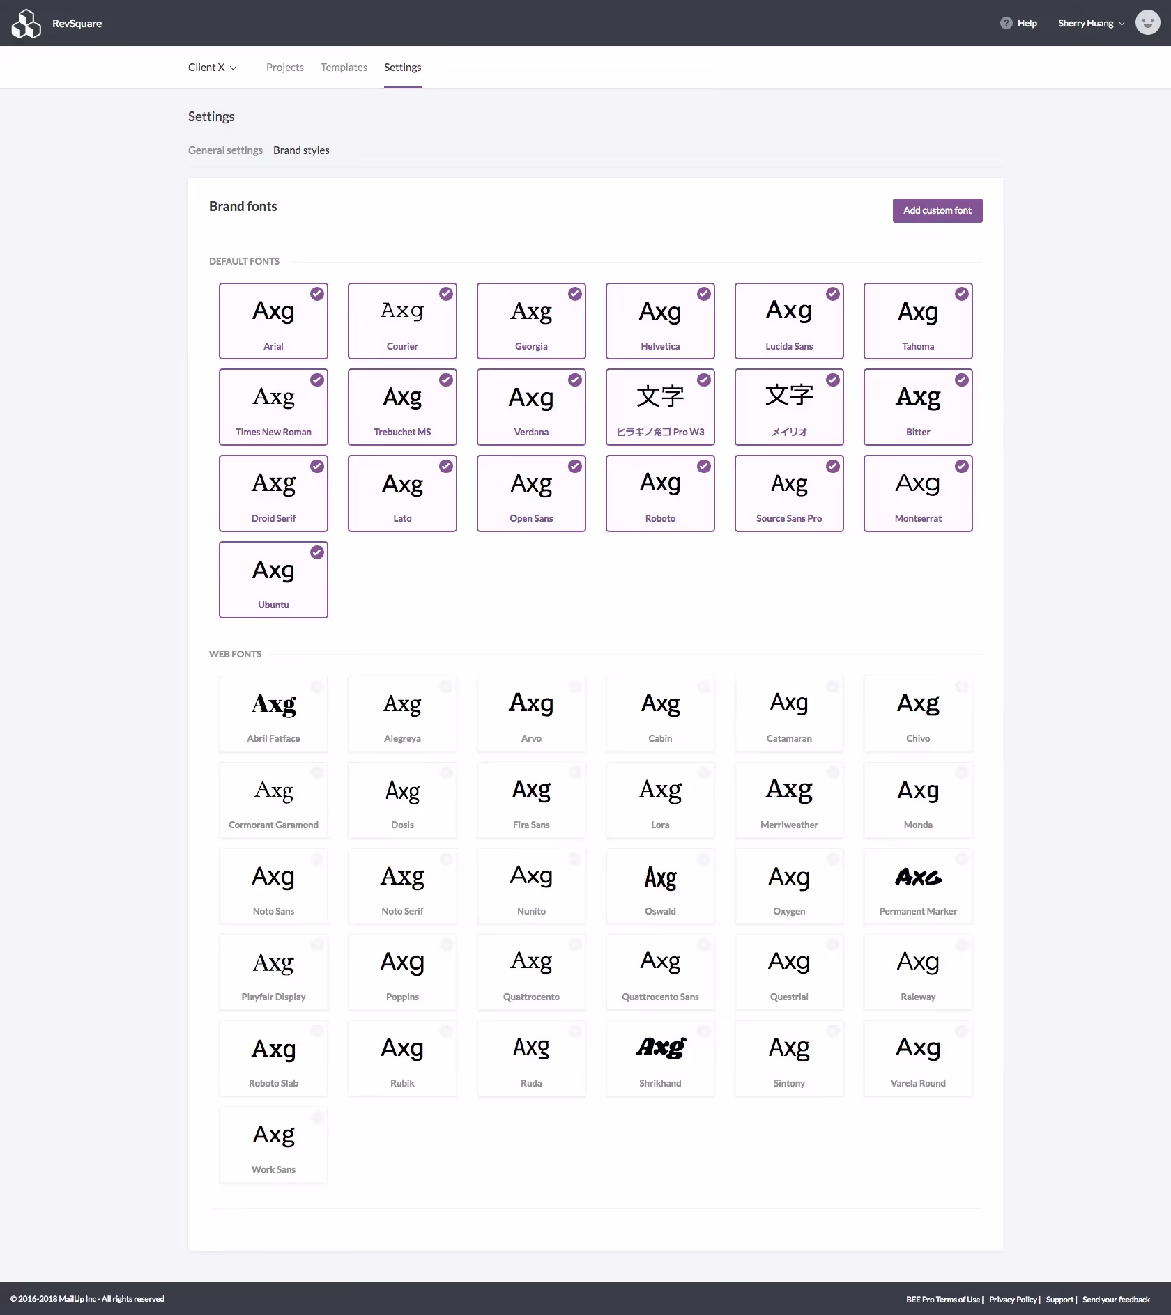Enable the Abril Fatface web font
1171x1315 pixels.
point(273,713)
